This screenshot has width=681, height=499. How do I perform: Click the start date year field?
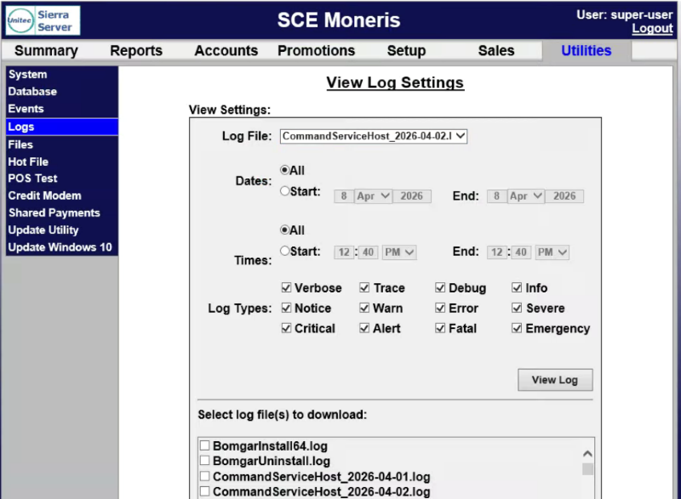point(412,196)
